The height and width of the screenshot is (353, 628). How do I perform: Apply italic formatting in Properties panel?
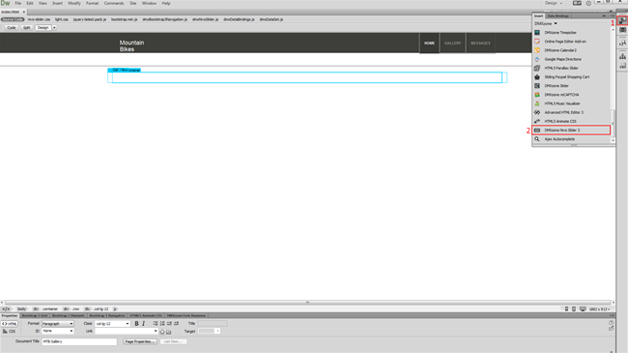point(143,323)
